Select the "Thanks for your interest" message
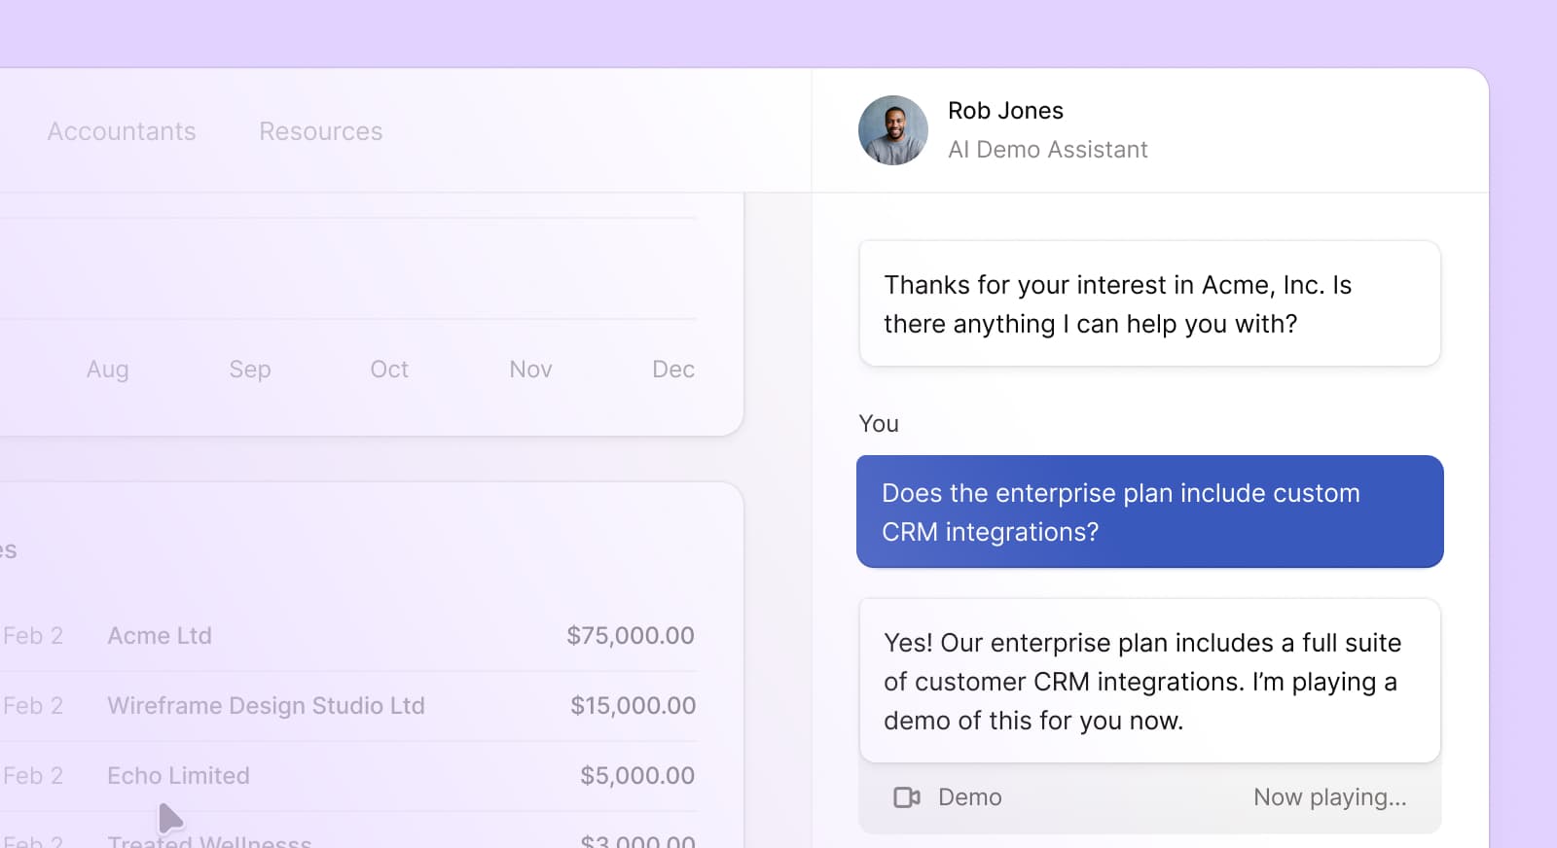Image resolution: width=1557 pixels, height=848 pixels. click(1149, 303)
